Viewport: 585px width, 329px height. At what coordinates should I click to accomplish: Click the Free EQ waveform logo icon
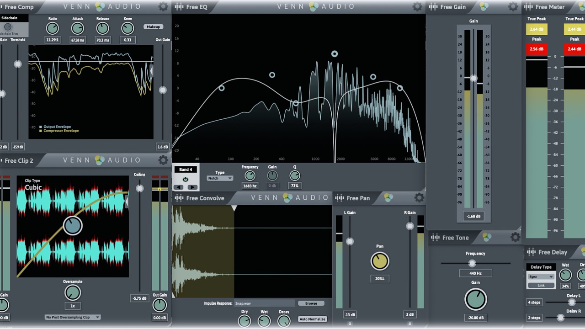(x=179, y=7)
